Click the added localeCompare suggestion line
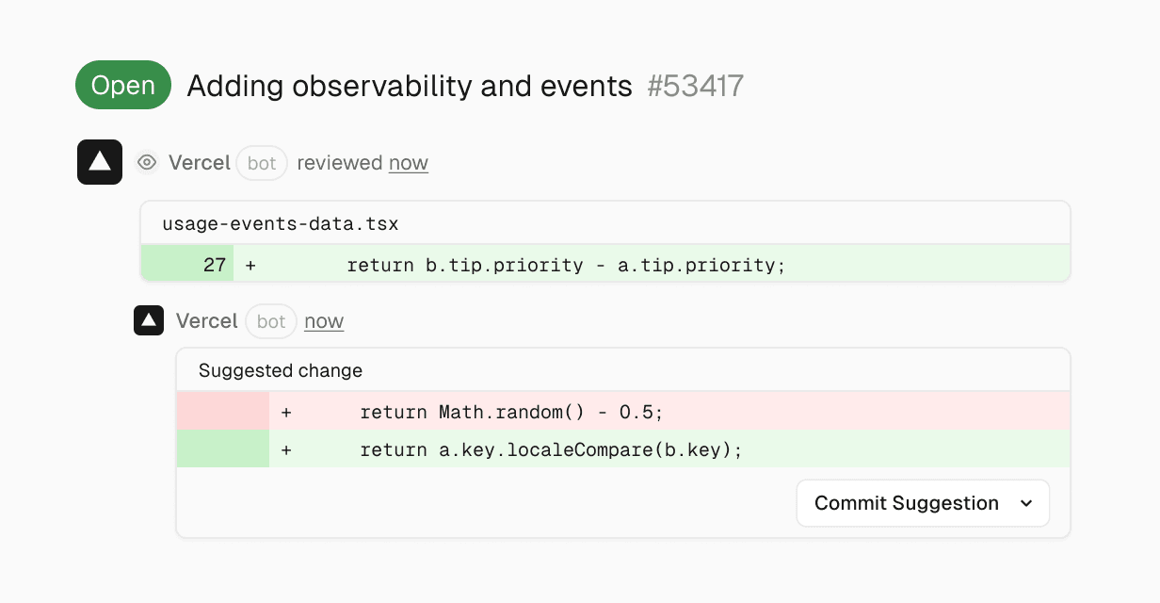 (551, 449)
